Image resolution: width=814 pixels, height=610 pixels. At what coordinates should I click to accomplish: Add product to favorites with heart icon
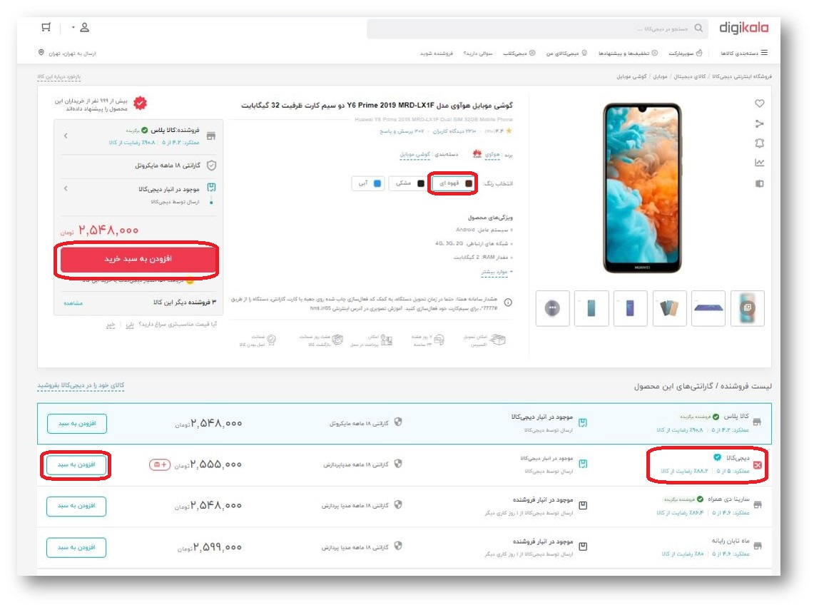760,103
